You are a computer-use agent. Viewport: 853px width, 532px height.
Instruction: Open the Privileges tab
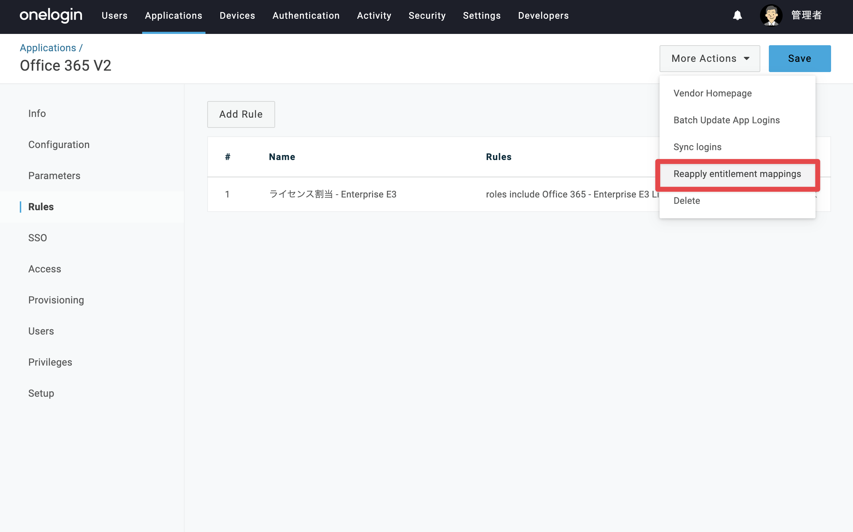50,362
